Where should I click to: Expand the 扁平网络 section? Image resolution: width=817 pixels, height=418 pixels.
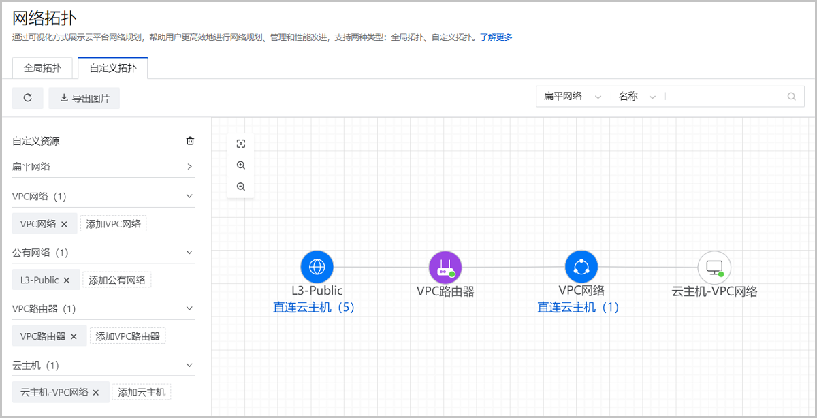(x=189, y=166)
